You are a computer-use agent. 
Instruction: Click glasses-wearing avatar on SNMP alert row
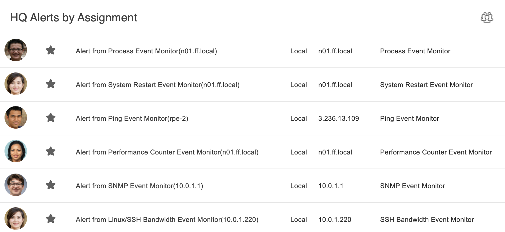click(16, 185)
